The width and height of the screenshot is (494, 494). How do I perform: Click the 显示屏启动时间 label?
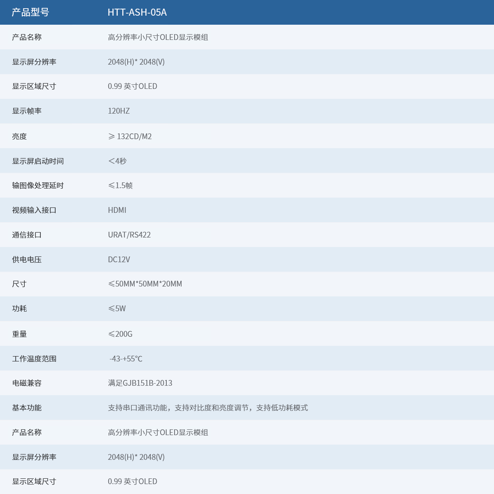coord(38,161)
